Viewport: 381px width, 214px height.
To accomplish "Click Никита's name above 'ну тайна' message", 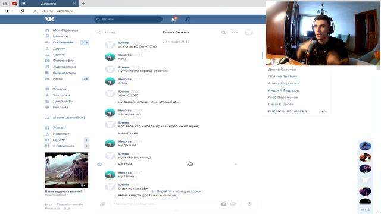I will tap(125, 172).
